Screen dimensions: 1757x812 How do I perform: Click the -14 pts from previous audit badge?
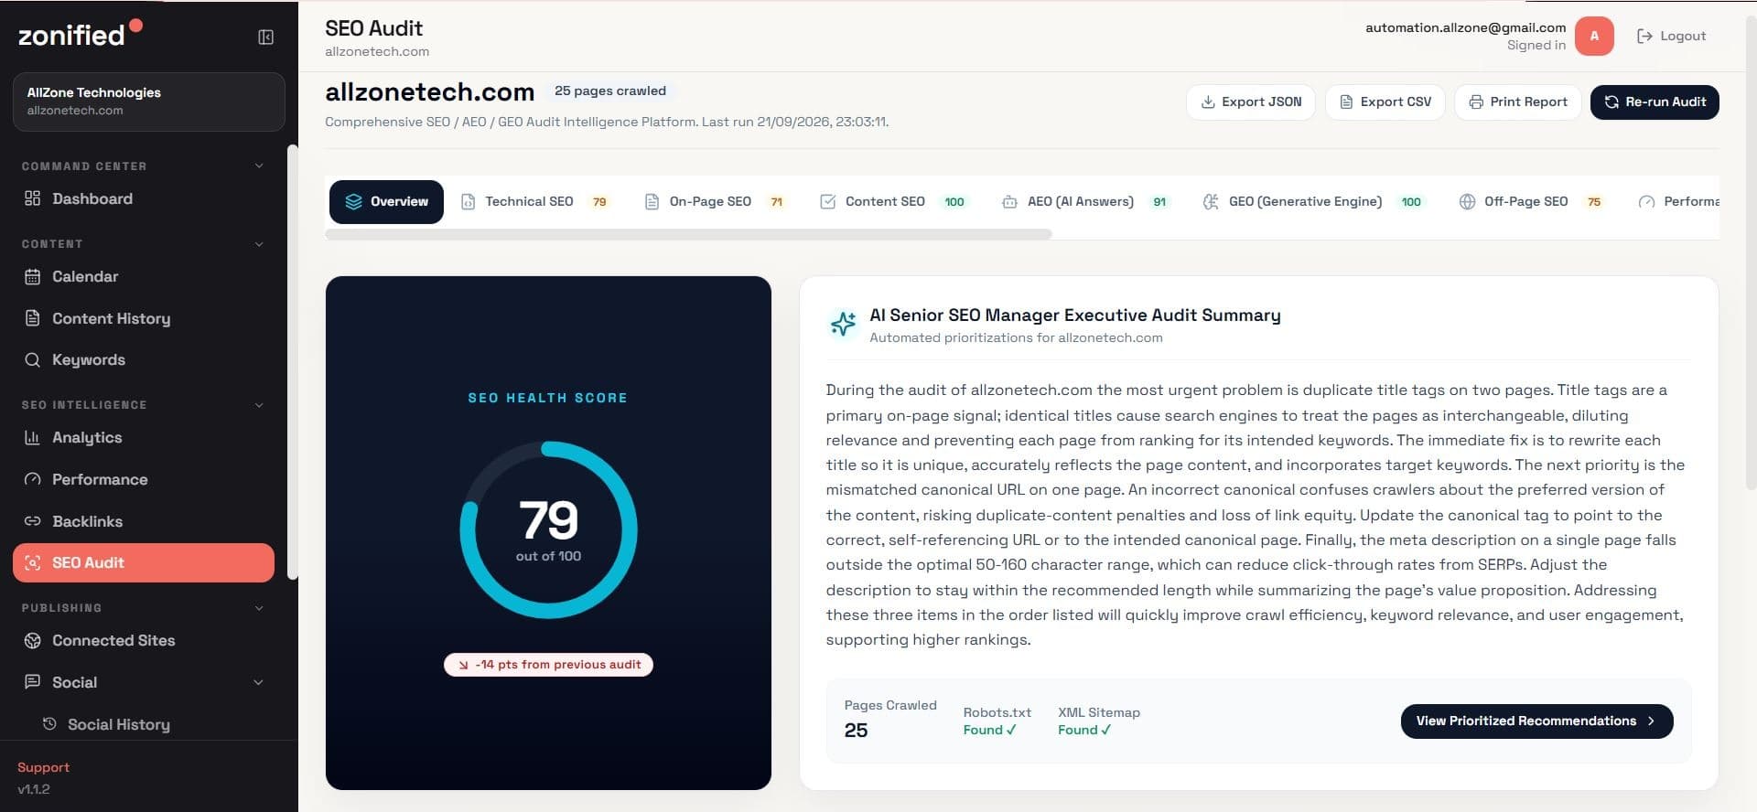click(x=548, y=665)
